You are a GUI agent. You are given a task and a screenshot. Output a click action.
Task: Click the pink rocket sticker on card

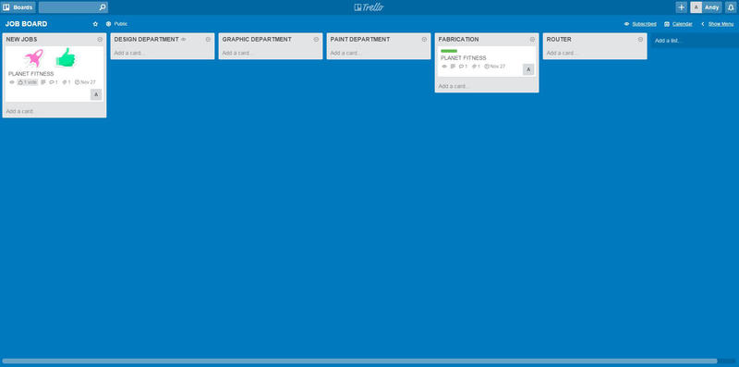click(x=34, y=57)
